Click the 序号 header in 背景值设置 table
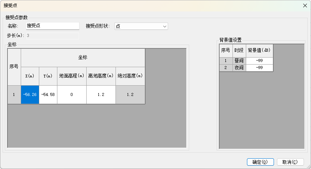This screenshot has width=311, height=169. point(226,51)
